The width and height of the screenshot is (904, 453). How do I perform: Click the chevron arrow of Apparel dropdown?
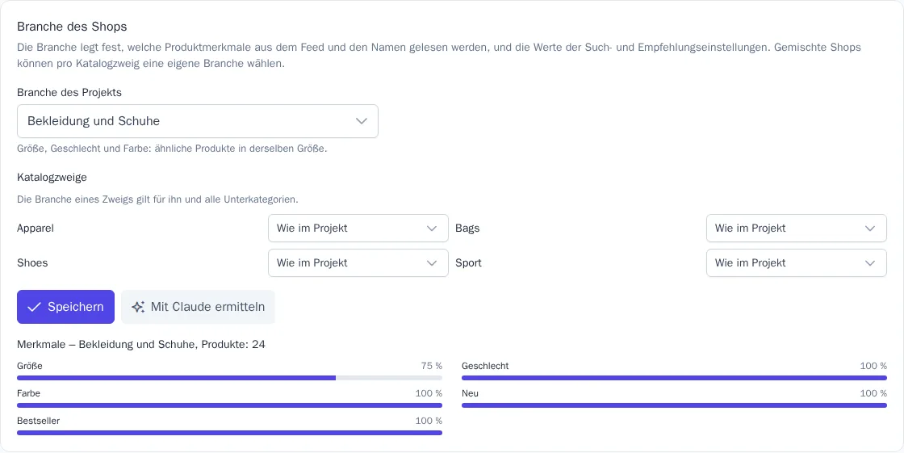click(432, 229)
